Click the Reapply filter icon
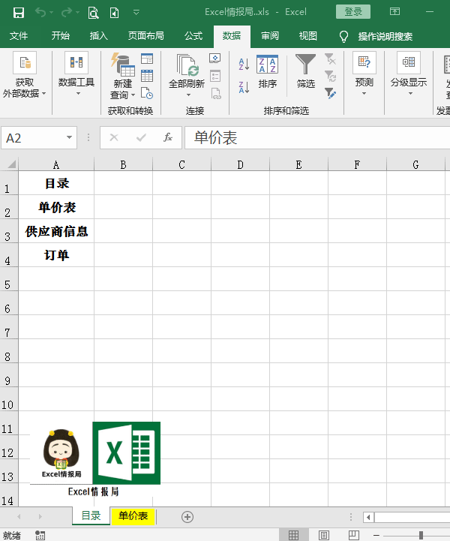This screenshot has width=450, height=541. pos(330,76)
